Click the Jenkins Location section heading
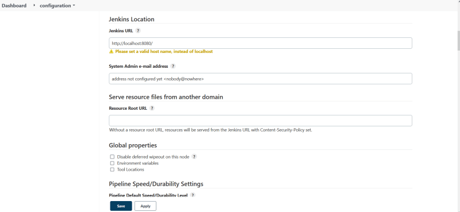The height and width of the screenshot is (212, 460). 132,20
